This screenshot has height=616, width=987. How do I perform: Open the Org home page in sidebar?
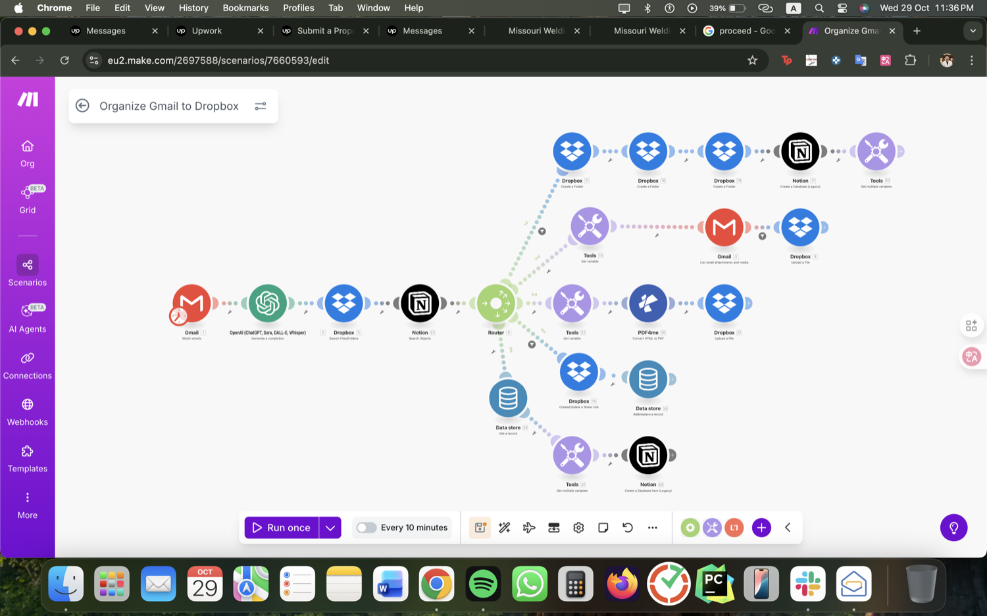pyautogui.click(x=28, y=154)
